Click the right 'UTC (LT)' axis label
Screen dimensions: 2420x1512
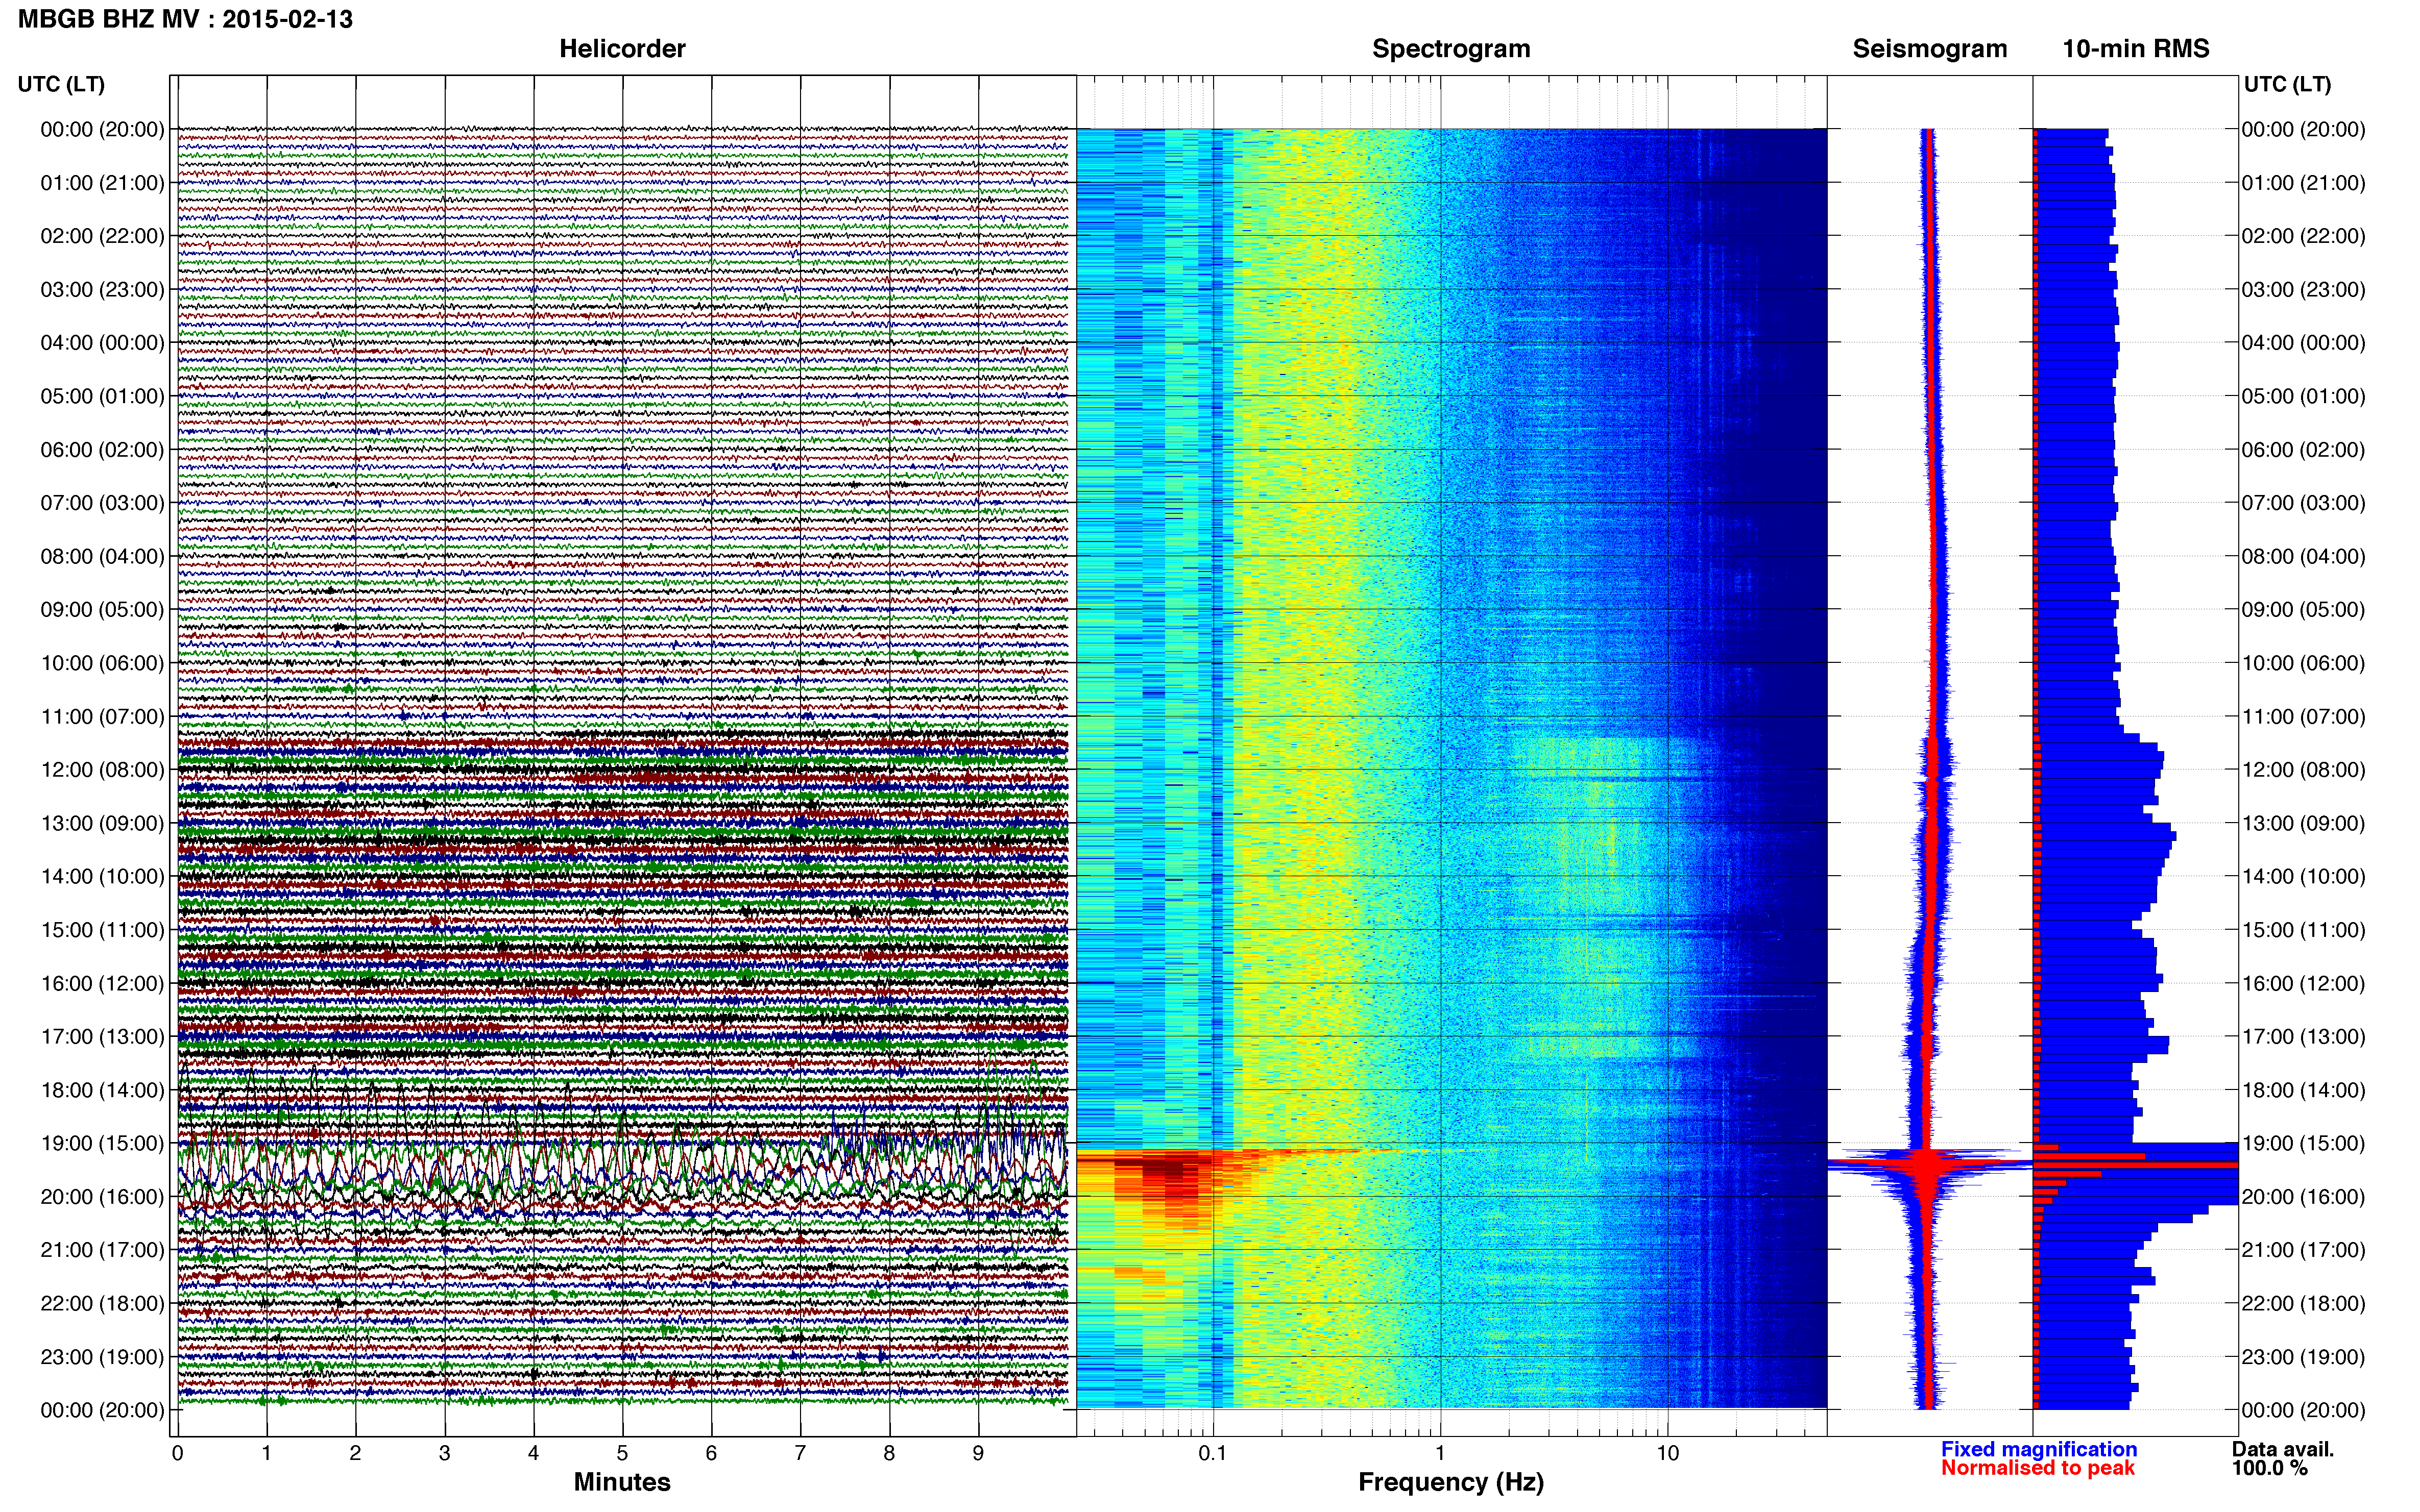[x=2287, y=84]
